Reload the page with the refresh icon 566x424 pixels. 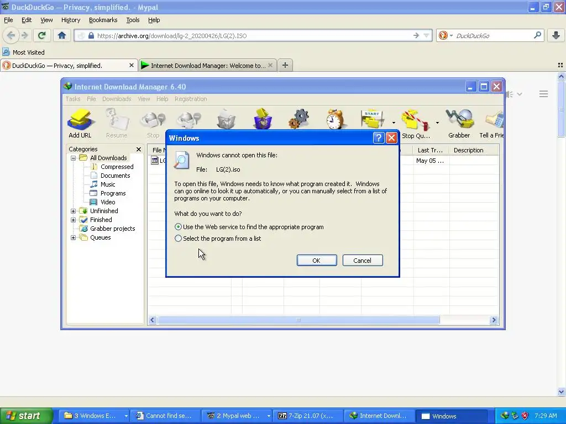(41, 35)
